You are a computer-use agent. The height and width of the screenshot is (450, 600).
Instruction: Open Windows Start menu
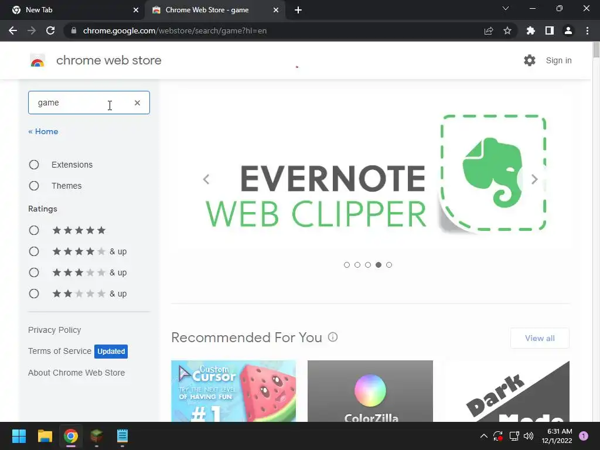click(19, 436)
